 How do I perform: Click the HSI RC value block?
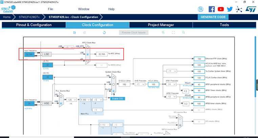coord(47,77)
